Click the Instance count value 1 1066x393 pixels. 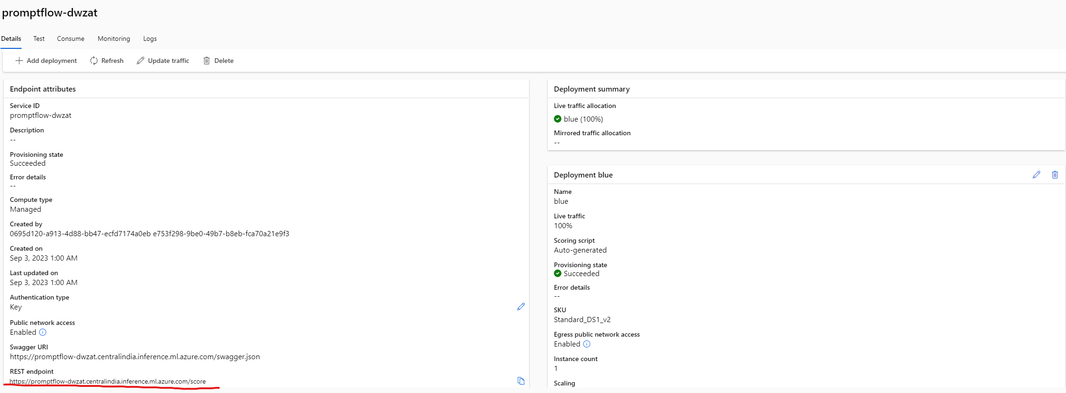556,369
